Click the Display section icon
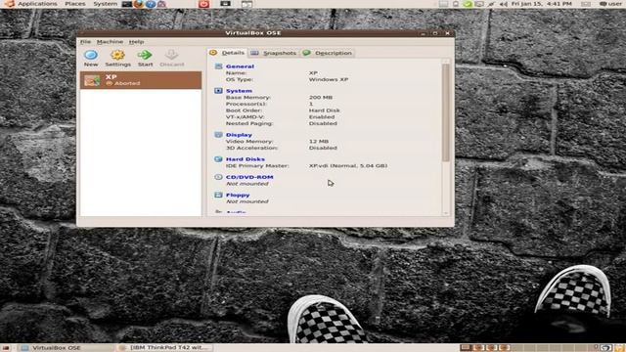This screenshot has width=626, height=352. (x=218, y=135)
